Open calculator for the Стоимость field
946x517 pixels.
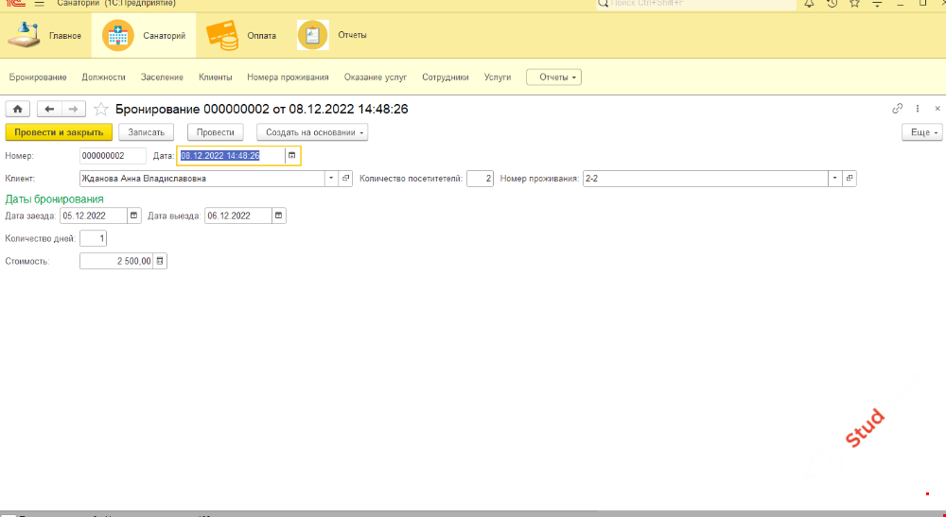pyautogui.click(x=160, y=261)
